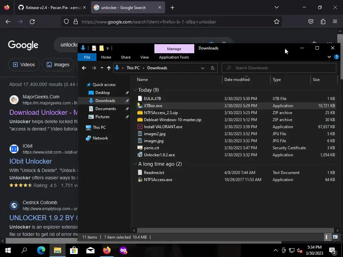This screenshot has width=343, height=257.
Task: Select Network in the navigation pane
Action: 100,138
